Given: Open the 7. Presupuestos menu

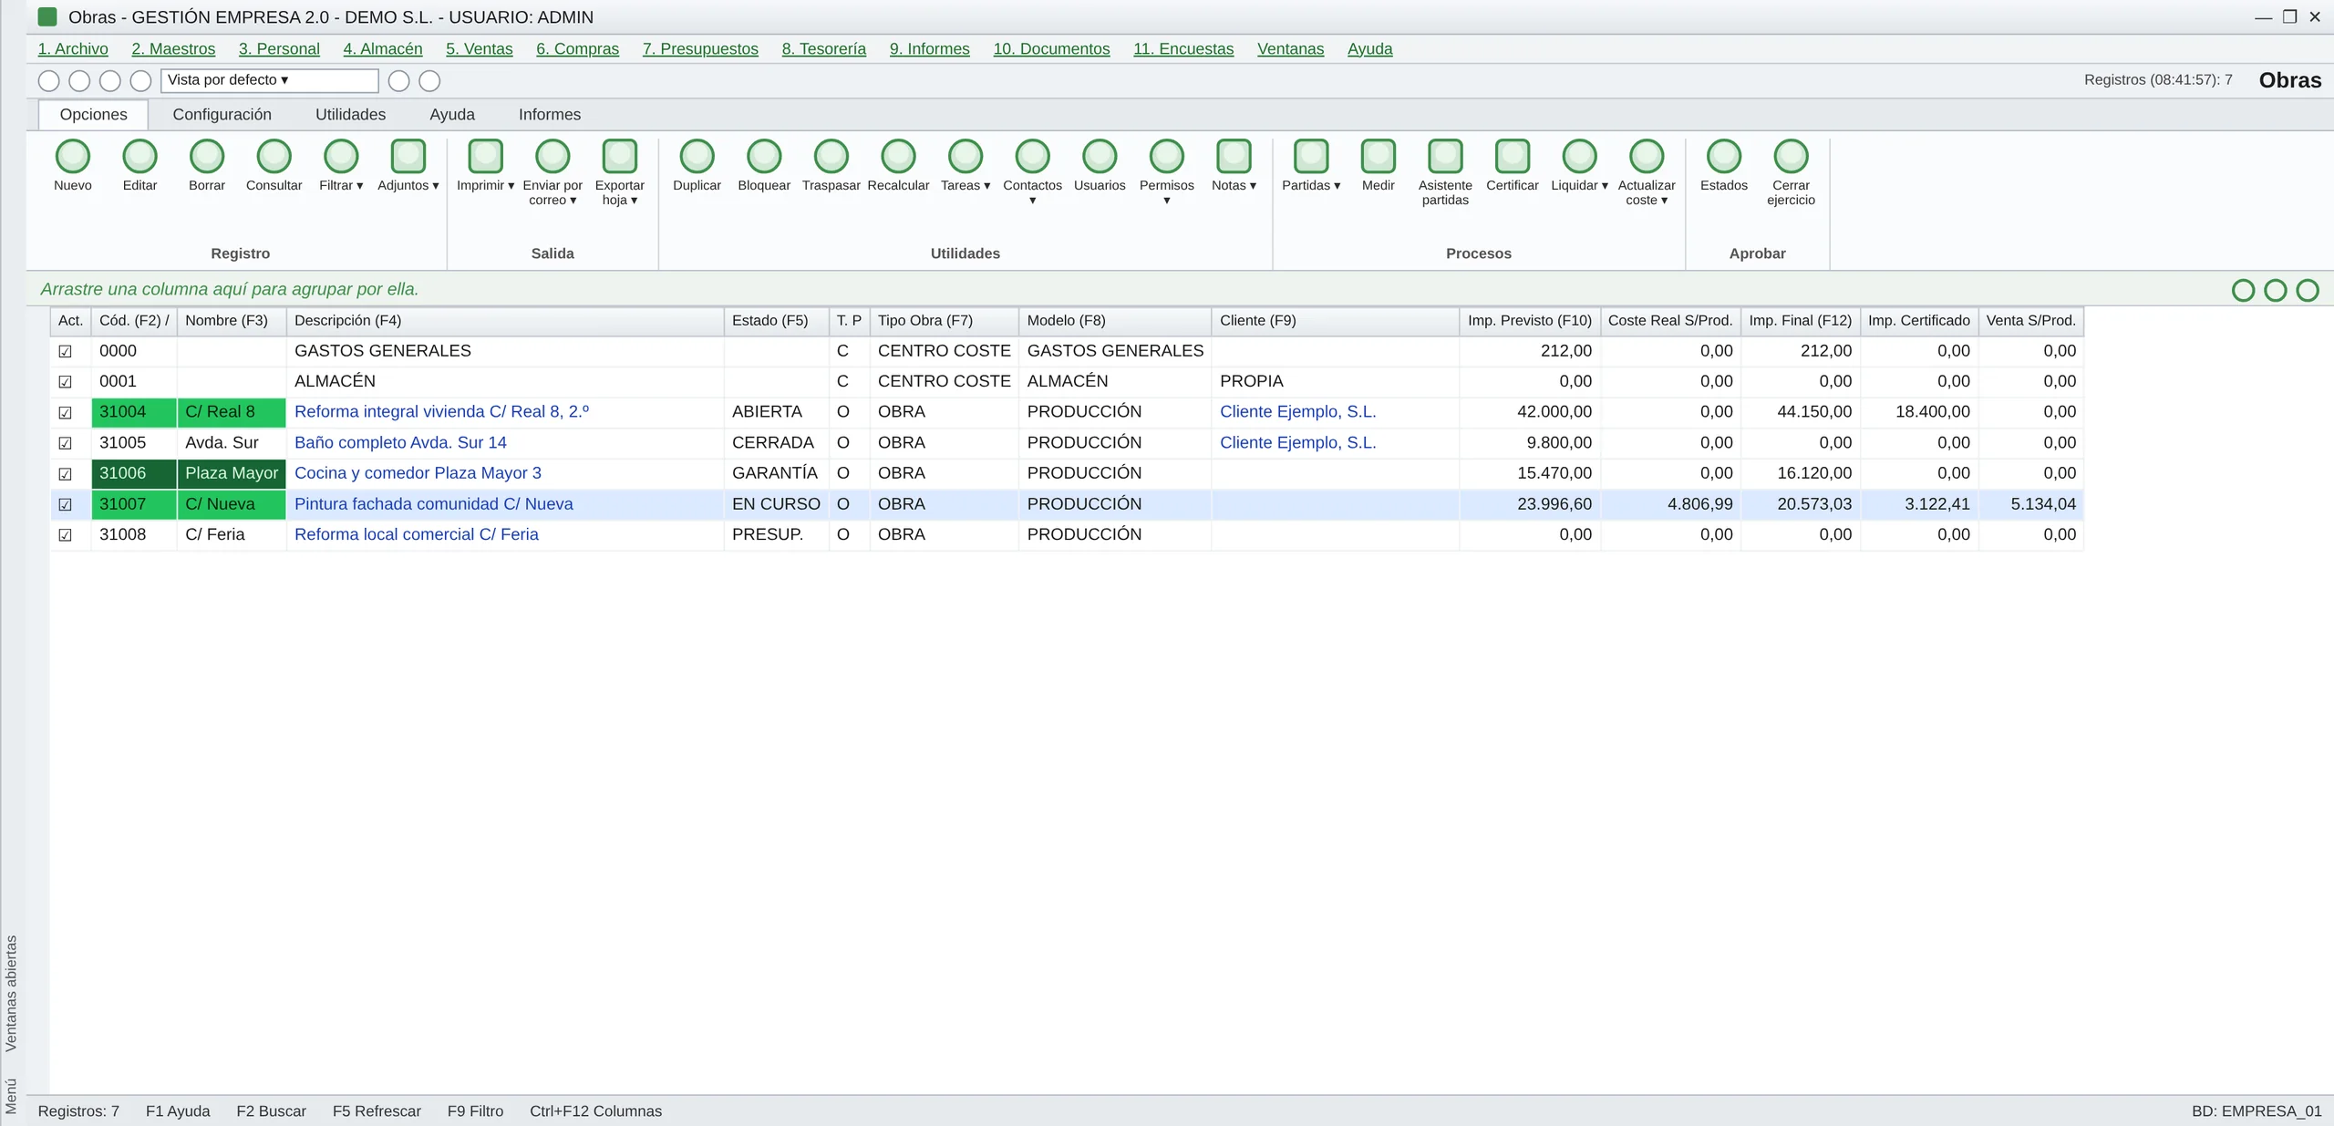Looking at the screenshot, I should coord(700,49).
